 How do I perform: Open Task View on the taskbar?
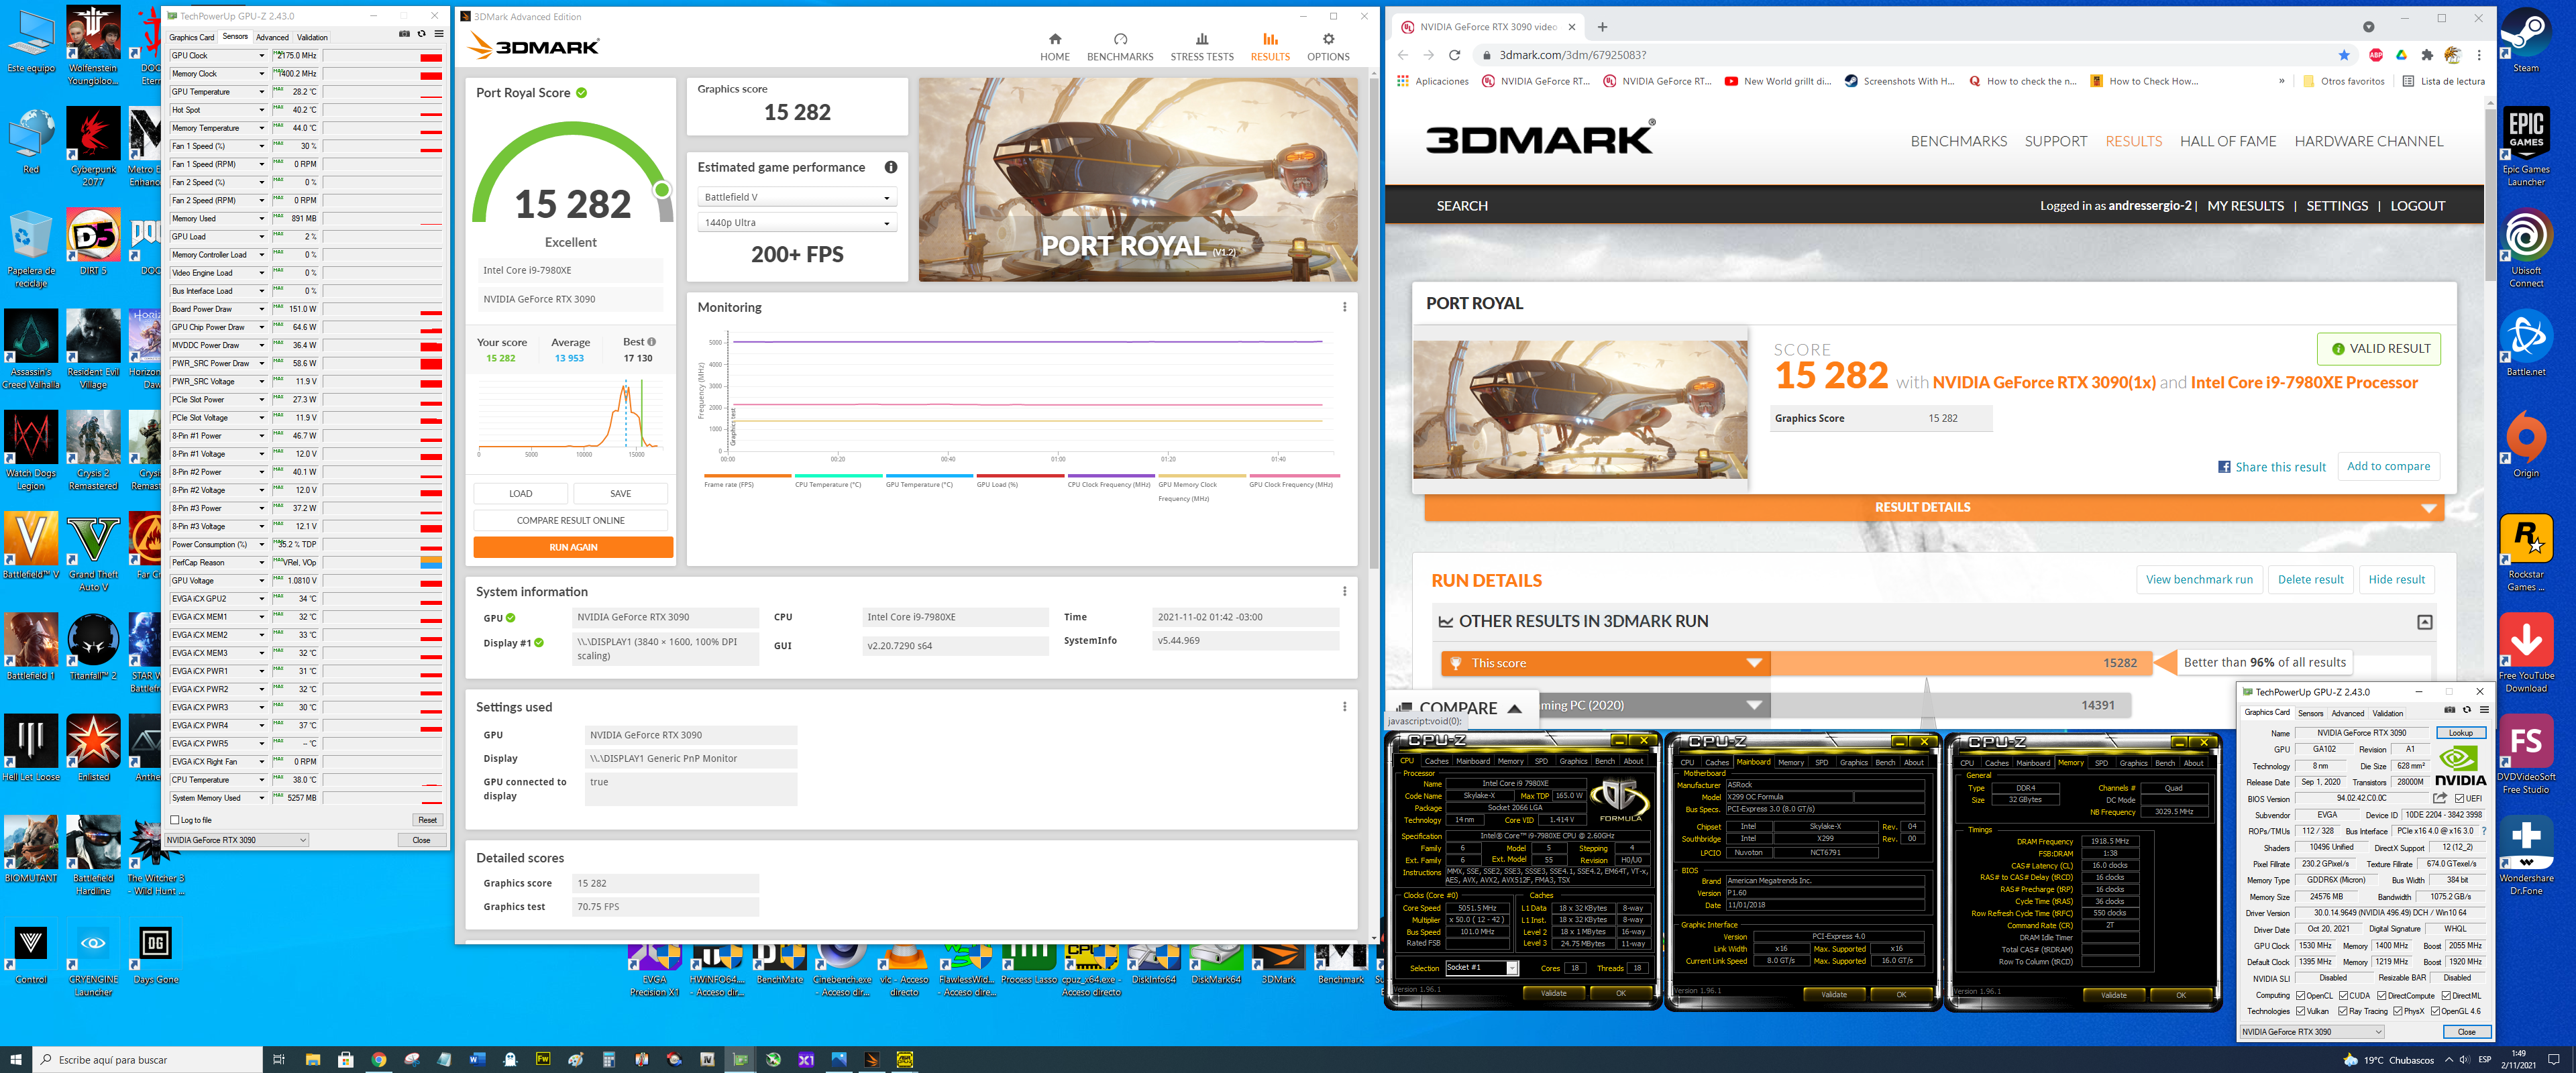click(x=279, y=1059)
